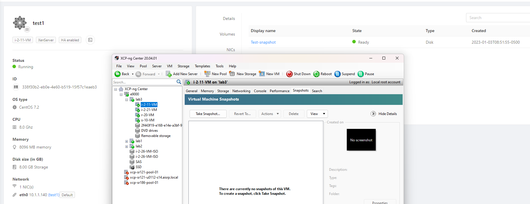Image resolution: width=530 pixels, height=204 pixels.
Task: Click the Default badge beside eth0
Action: click(67, 195)
